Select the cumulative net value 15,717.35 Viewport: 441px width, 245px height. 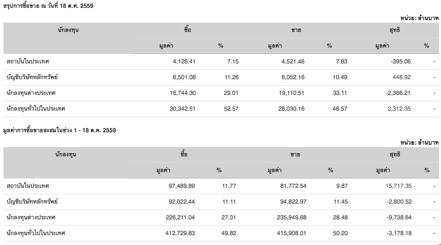click(399, 186)
